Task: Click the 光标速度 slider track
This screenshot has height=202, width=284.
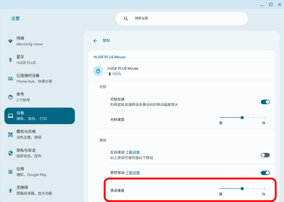Action: coord(242,117)
